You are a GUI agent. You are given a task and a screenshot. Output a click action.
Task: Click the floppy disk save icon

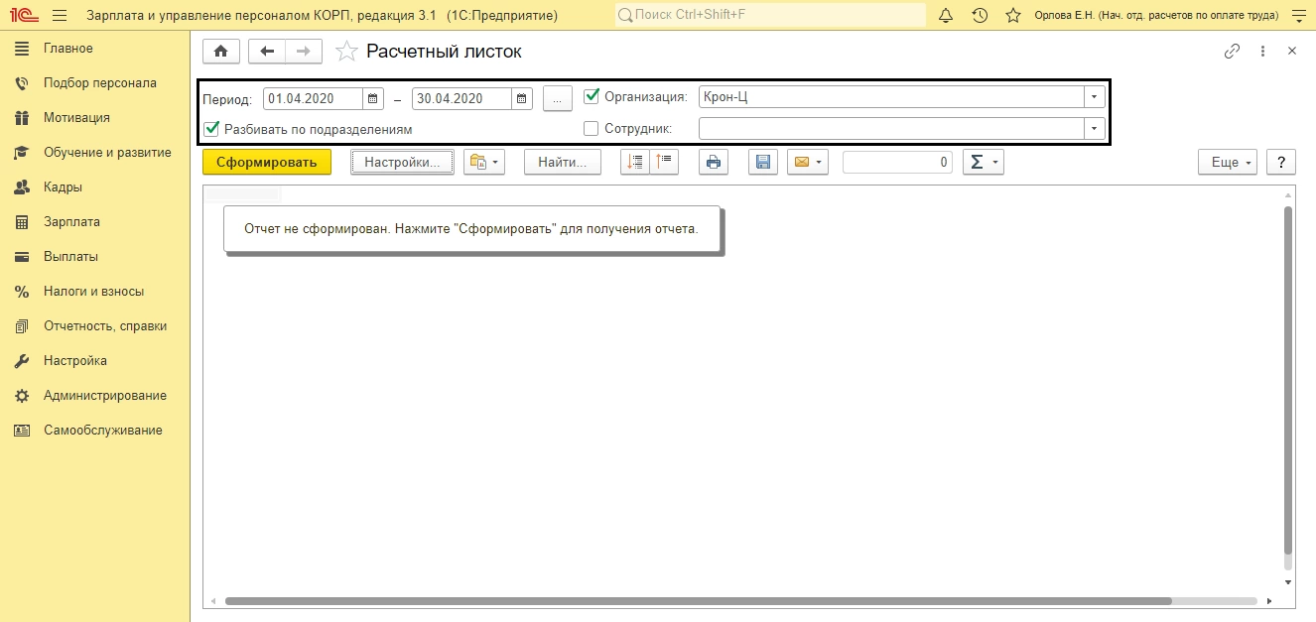(x=762, y=163)
